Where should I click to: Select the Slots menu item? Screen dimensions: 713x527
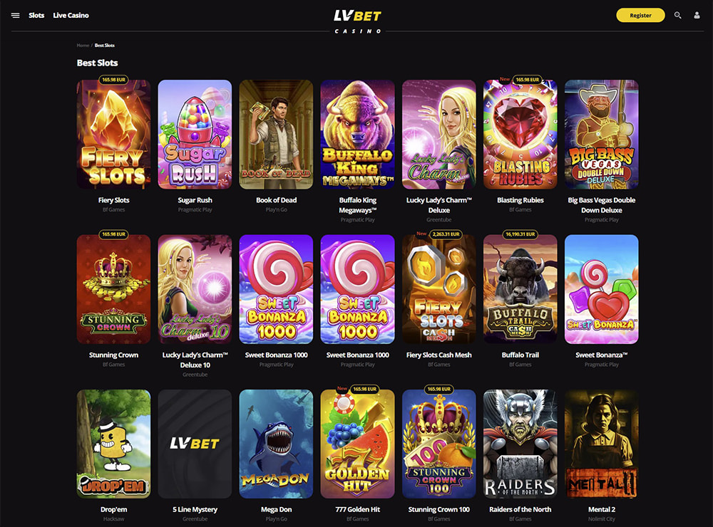click(x=36, y=16)
